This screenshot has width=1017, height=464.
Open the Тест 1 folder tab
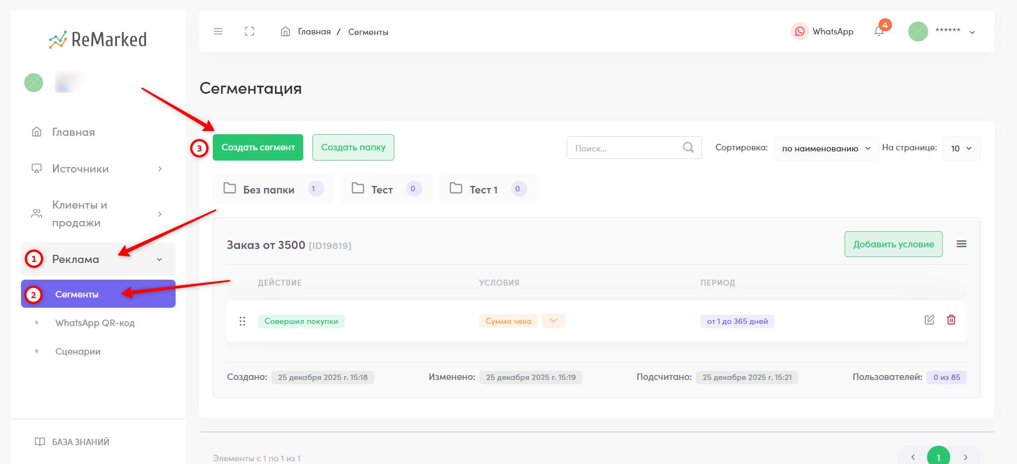pos(488,189)
